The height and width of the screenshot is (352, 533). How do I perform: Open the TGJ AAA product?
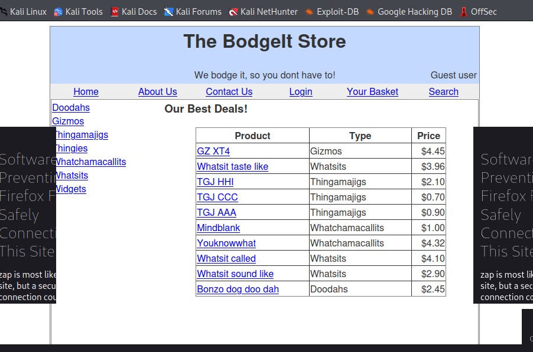pyautogui.click(x=216, y=212)
